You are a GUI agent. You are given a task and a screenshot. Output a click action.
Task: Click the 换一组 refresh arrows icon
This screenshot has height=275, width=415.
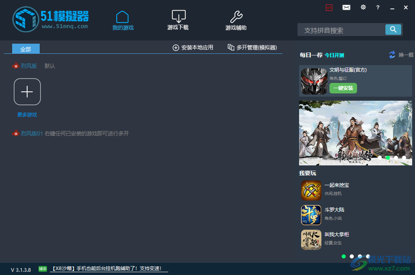pos(392,55)
